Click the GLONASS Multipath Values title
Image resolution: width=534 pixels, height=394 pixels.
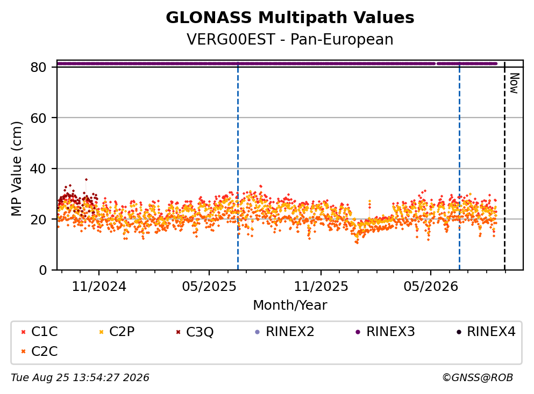(x=290, y=17)
